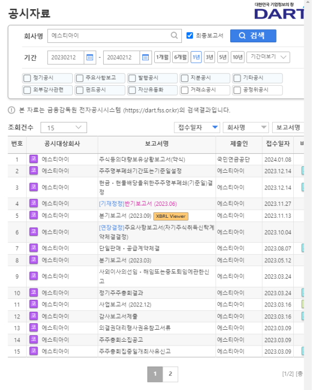The width and height of the screenshot is (315, 390).
Task: Check the 공정위공시 filter
Action: click(237, 90)
